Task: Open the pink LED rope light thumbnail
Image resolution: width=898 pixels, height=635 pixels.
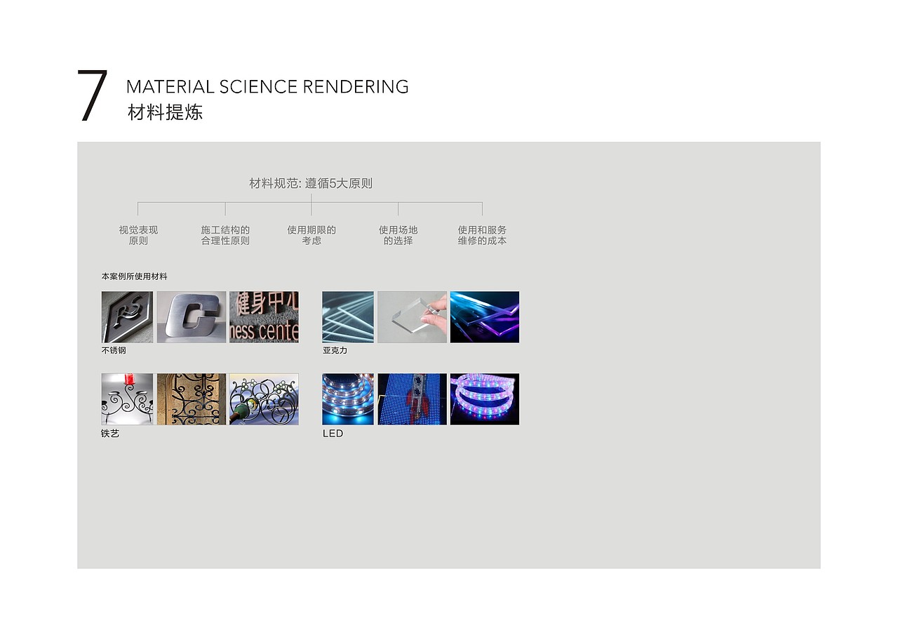Action: [x=485, y=399]
